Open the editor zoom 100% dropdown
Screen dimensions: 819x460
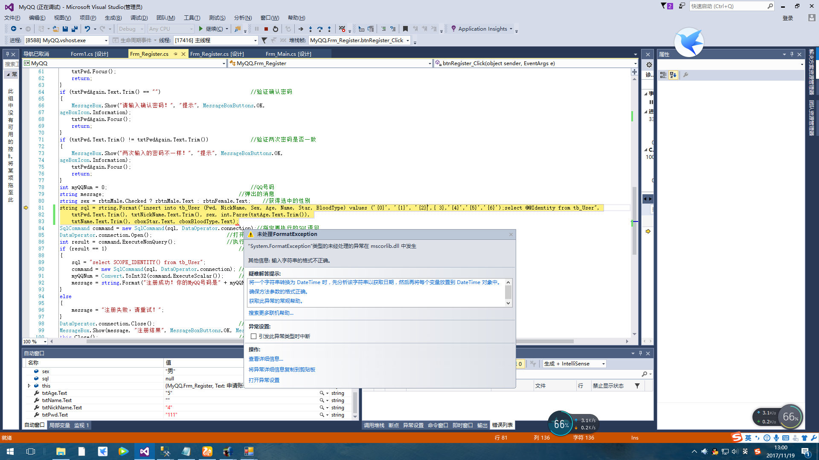pyautogui.click(x=35, y=342)
